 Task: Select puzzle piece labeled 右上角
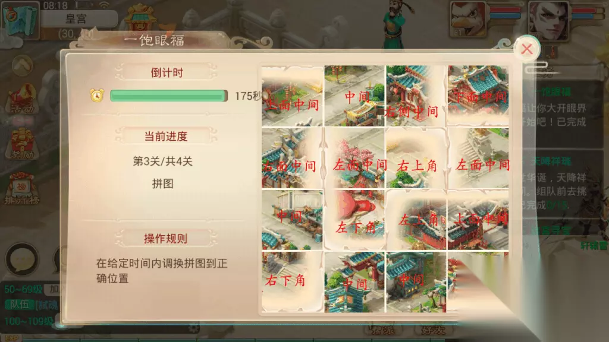click(416, 158)
